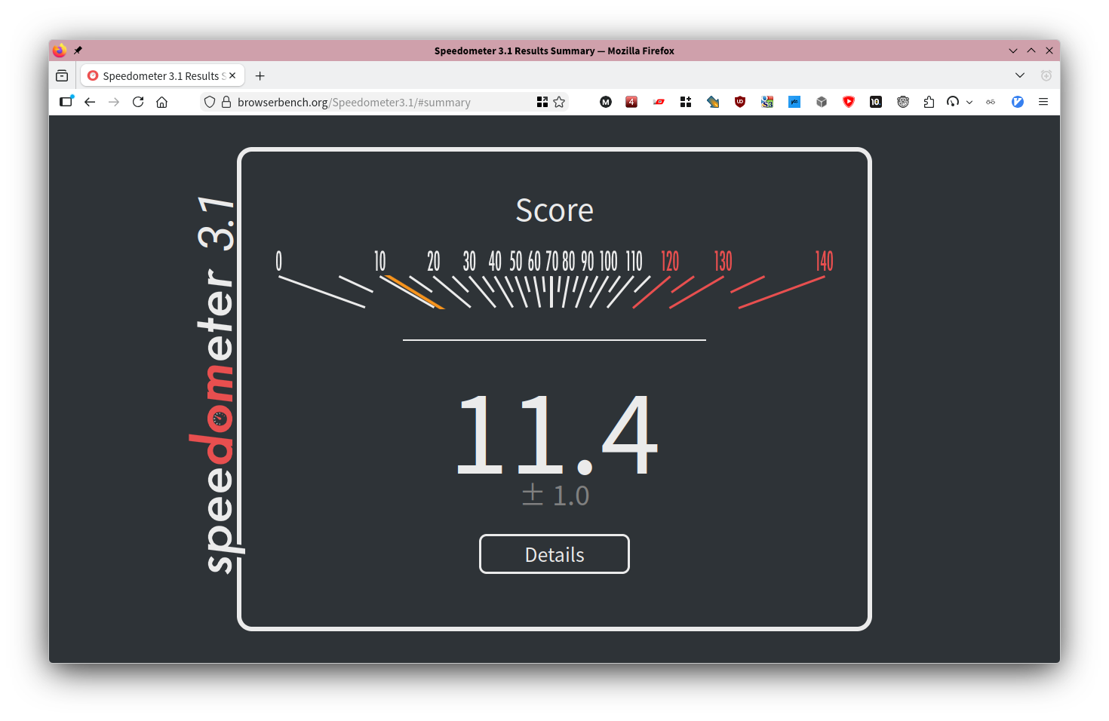
Task: Open the Firefox View archive icon
Action: (x=62, y=75)
